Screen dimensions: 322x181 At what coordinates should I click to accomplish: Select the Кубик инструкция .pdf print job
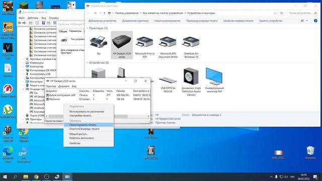coord(98,95)
